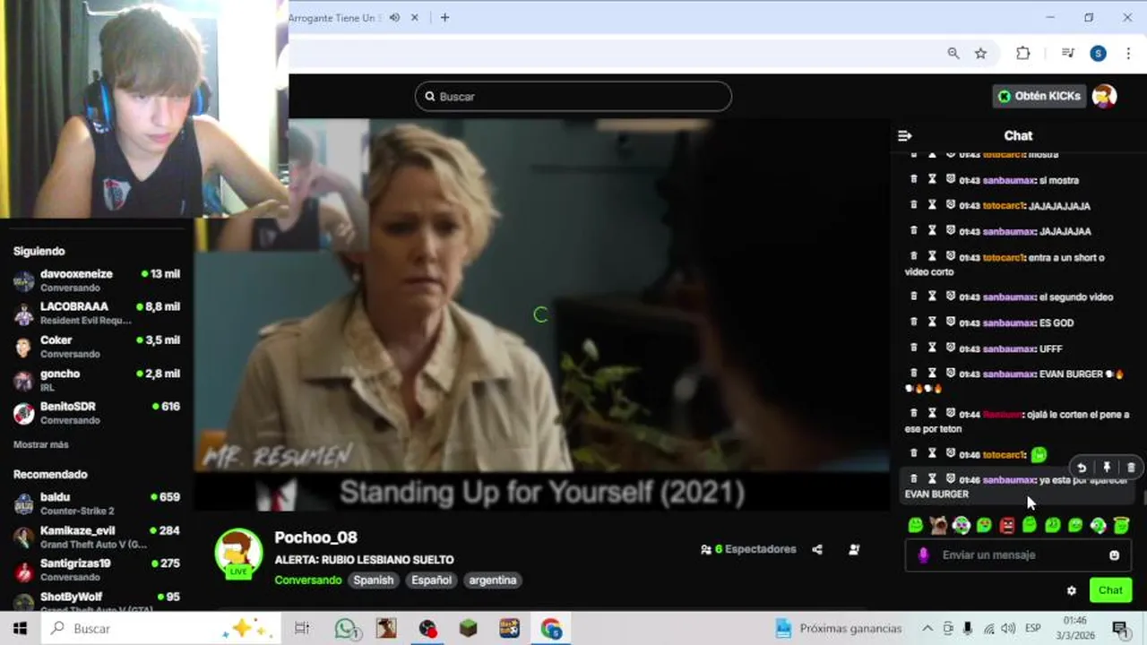
Task: Click the totocarc1 username in 'entra a un short' message
Action: [1004, 257]
